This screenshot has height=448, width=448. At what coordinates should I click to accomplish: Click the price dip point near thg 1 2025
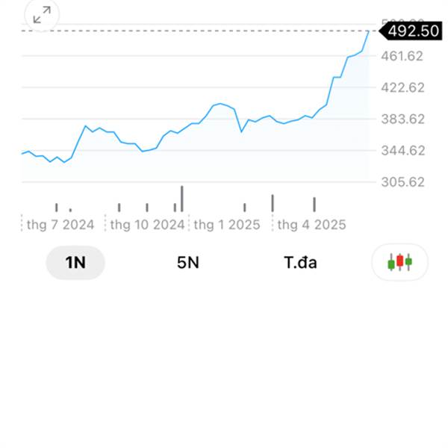[x=241, y=131]
